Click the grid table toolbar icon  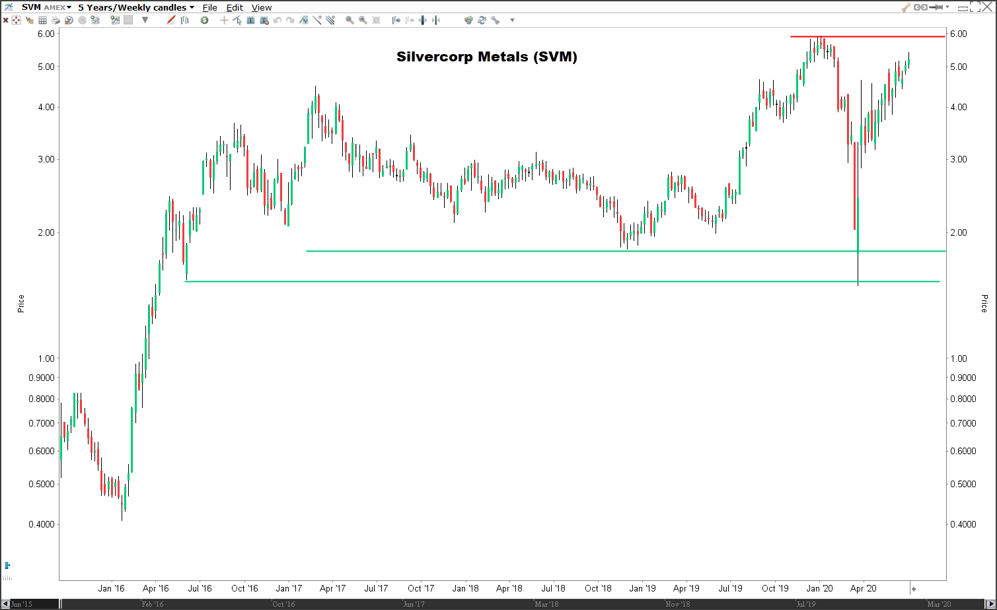tap(42, 20)
